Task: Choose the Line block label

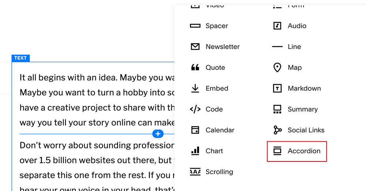Action: point(294,47)
